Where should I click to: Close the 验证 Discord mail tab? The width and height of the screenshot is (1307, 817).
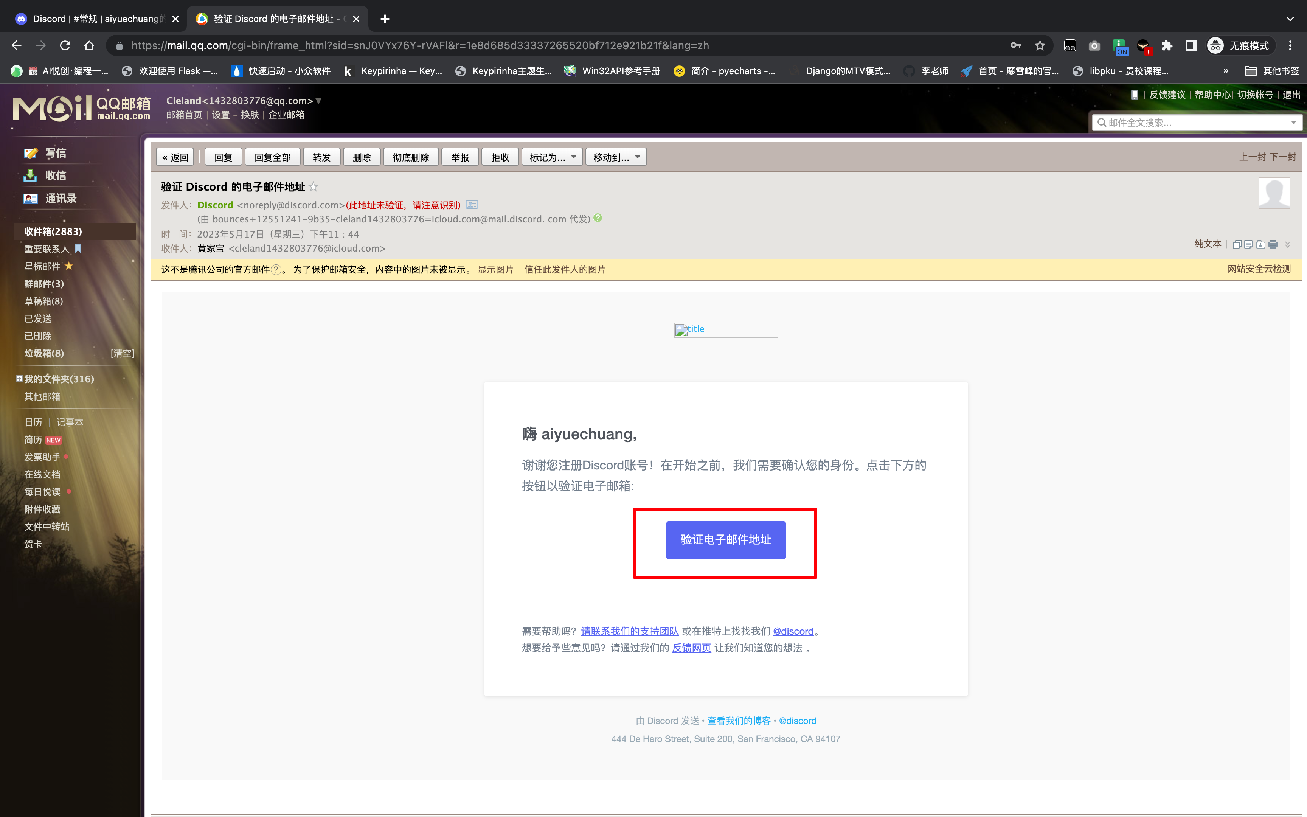[x=356, y=19]
